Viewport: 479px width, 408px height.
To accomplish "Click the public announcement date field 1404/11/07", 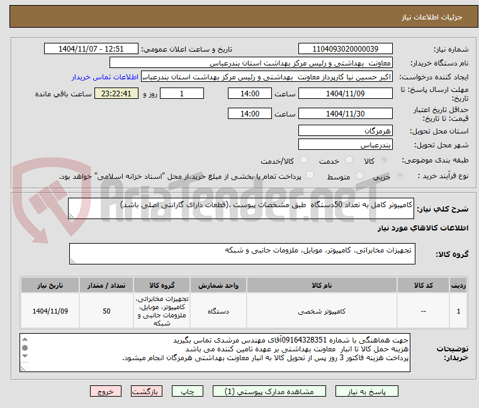I will (x=91, y=49).
